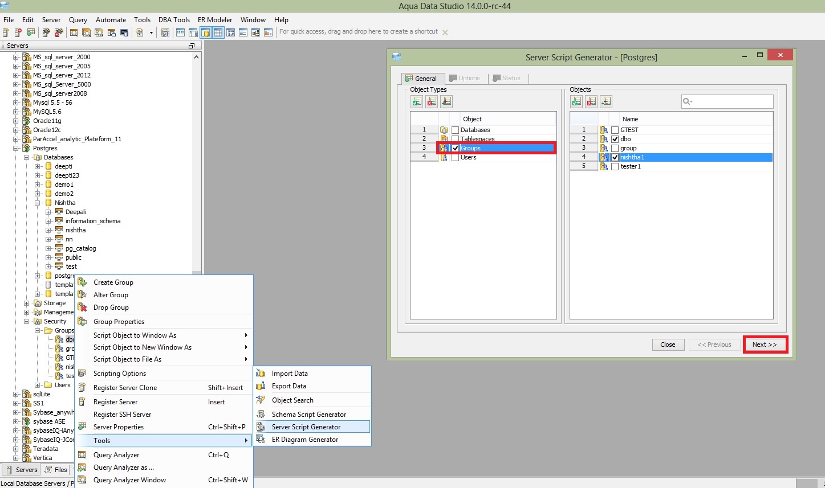Click the GTEST group icon in Objects list
Image resolution: width=825 pixels, height=488 pixels.
604,130
